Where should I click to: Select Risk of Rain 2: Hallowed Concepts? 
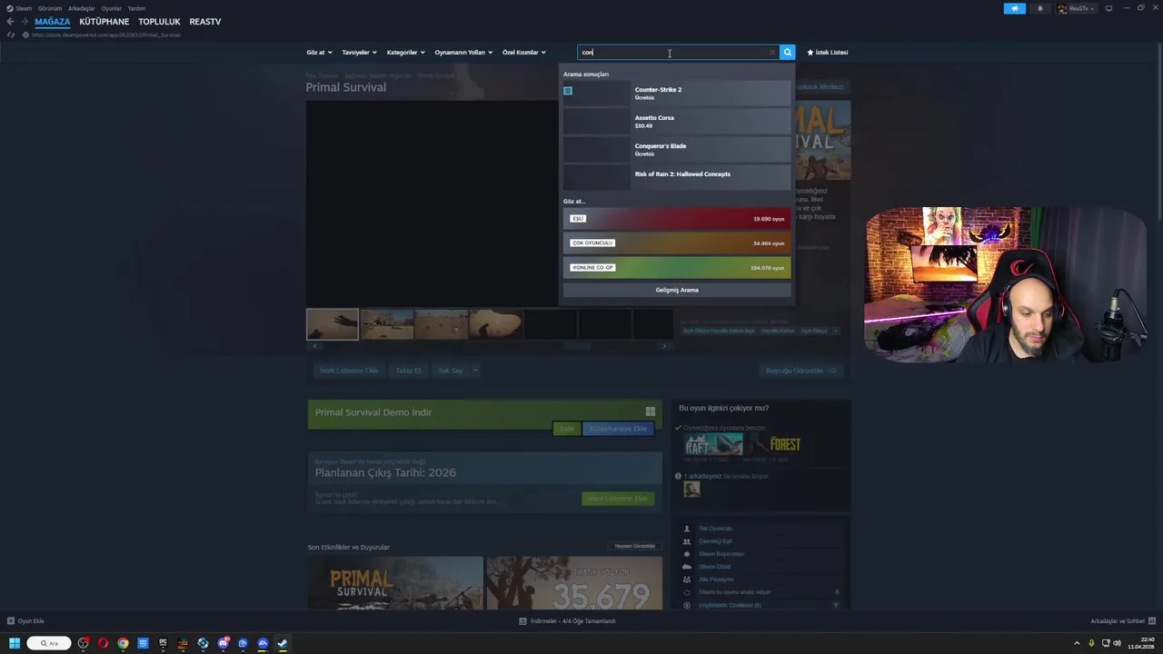tap(677, 177)
